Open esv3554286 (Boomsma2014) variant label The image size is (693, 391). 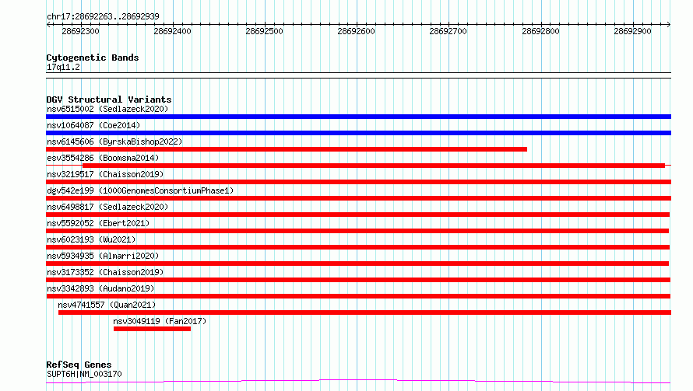[103, 158]
